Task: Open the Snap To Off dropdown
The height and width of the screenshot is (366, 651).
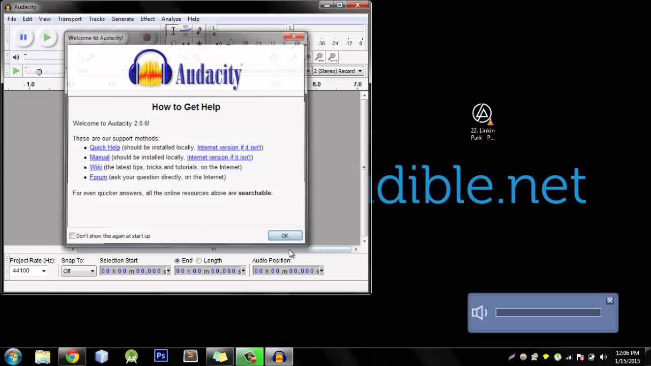Action: 78,271
